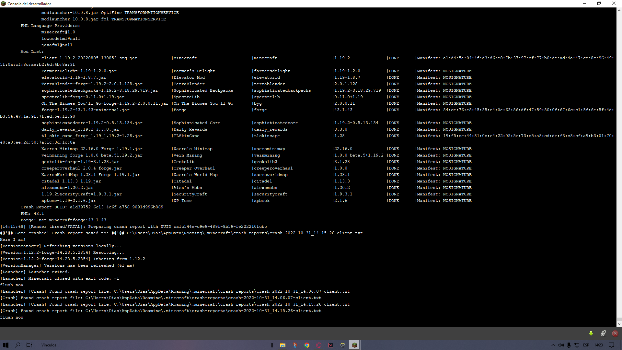
Task: Click 'geckolib-forge-1.19-3.1.28.jar' file name
Action: click(80, 162)
